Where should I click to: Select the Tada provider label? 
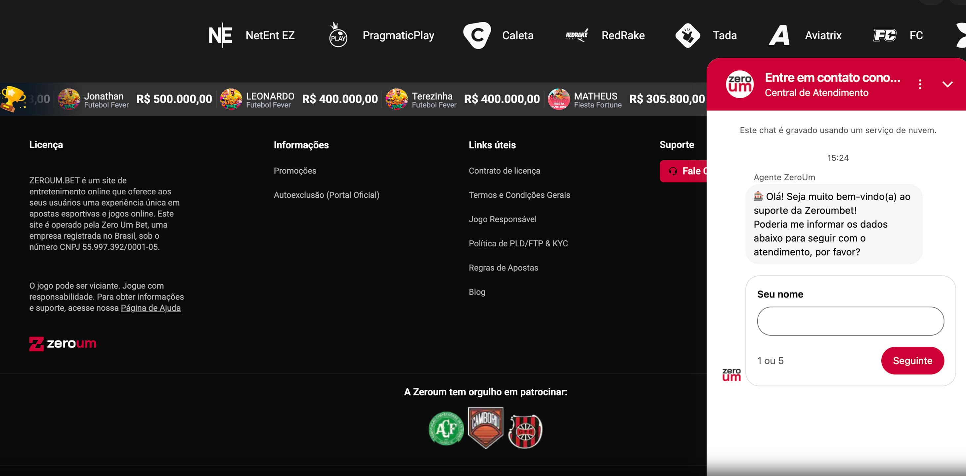pyautogui.click(x=724, y=35)
